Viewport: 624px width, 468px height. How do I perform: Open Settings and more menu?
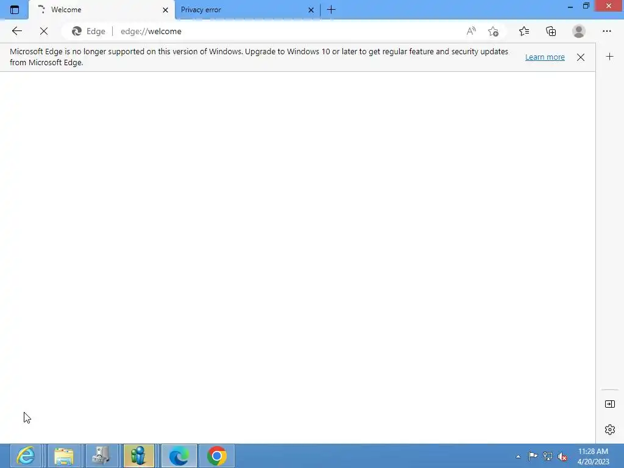coord(606,31)
